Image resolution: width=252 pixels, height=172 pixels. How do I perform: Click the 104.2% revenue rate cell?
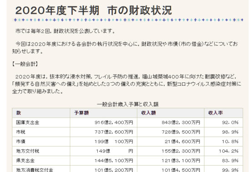[223, 151]
